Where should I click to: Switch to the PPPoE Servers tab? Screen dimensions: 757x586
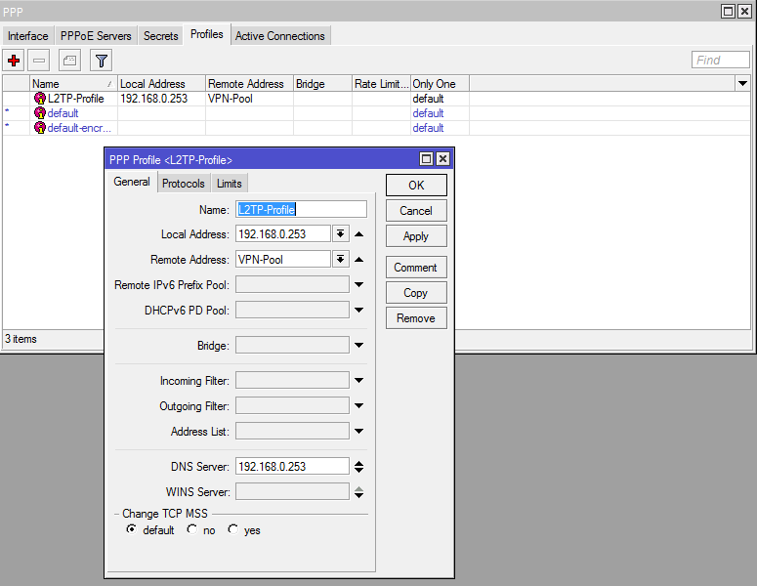pyautogui.click(x=96, y=36)
